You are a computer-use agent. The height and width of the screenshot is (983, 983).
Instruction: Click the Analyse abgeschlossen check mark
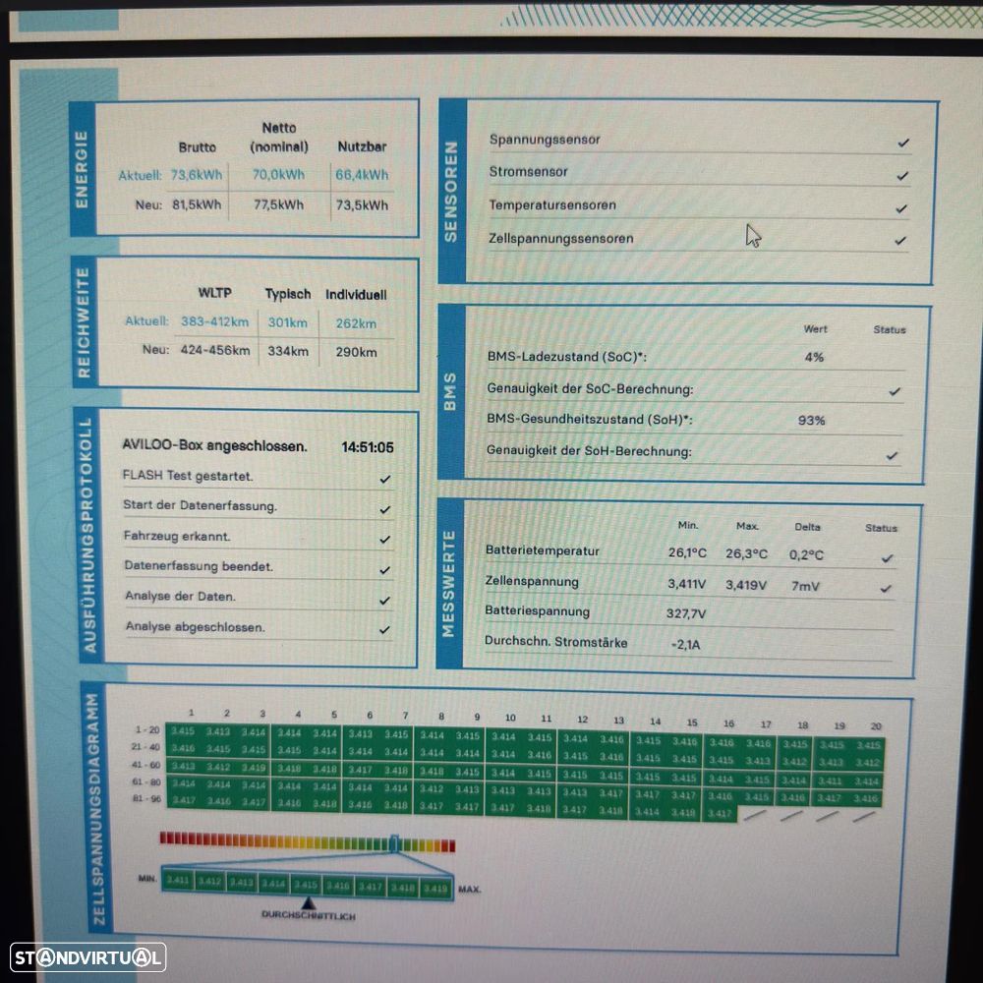385,629
